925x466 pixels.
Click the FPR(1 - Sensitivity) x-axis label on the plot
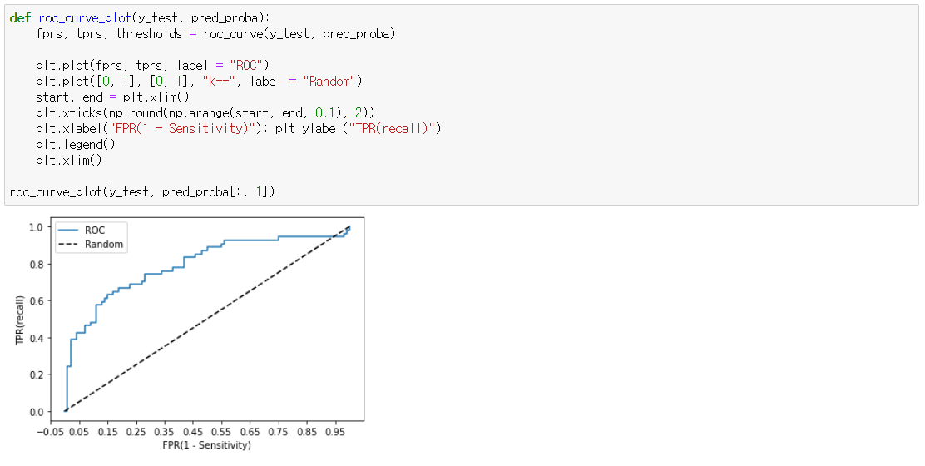(207, 444)
